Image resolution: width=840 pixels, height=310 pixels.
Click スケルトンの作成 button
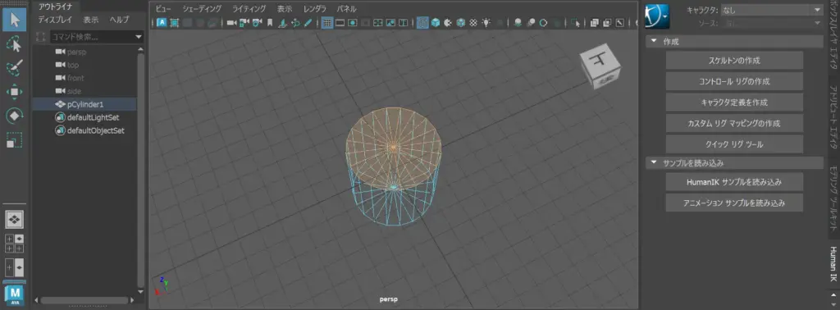pyautogui.click(x=734, y=61)
